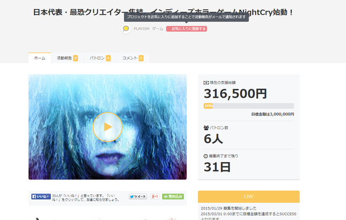Share with the Twitter ツイート button
Screen dimensions: 346x220
(138, 196)
